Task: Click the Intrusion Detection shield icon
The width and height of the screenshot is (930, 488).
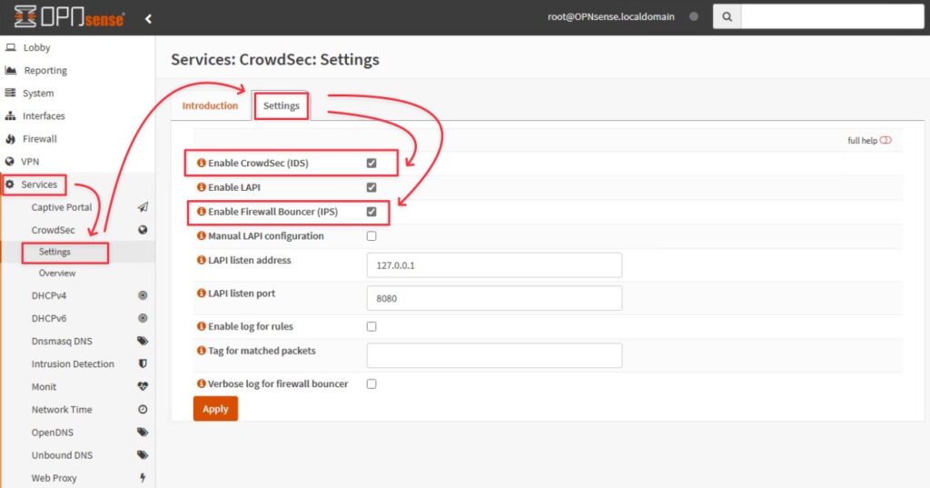Action: click(x=143, y=364)
